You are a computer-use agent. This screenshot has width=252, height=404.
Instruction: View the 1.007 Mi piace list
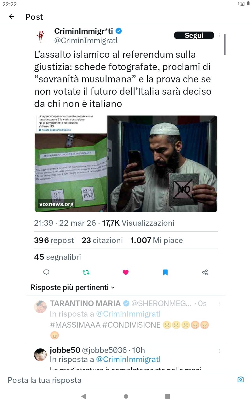click(157, 241)
